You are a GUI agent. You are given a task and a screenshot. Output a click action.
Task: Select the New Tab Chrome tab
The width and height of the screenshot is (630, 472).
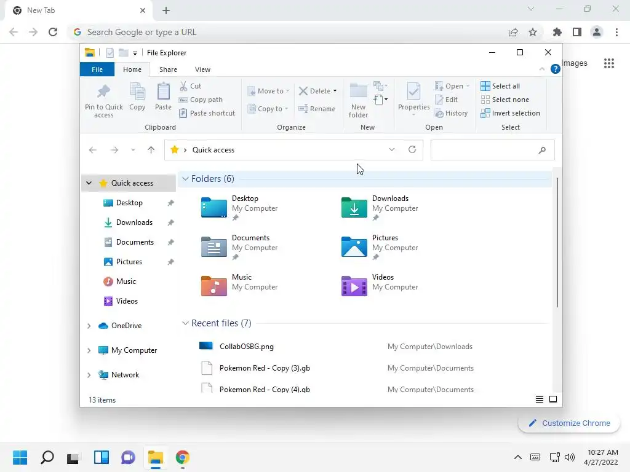79,10
